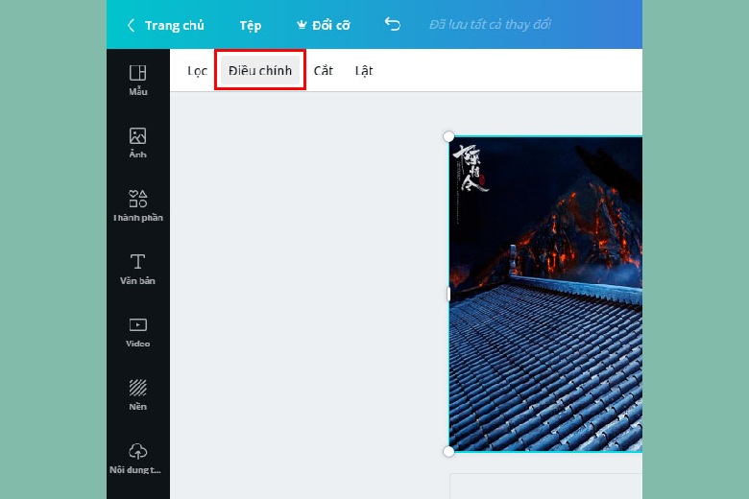This screenshot has width=749, height=499.
Task: Go to Trang chủ home
Action: [x=175, y=25]
